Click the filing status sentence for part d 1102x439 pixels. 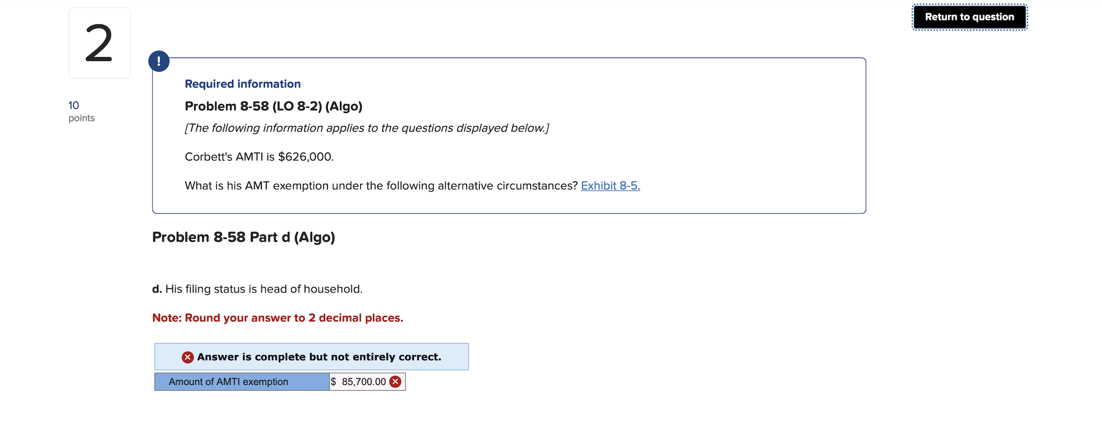tap(257, 289)
